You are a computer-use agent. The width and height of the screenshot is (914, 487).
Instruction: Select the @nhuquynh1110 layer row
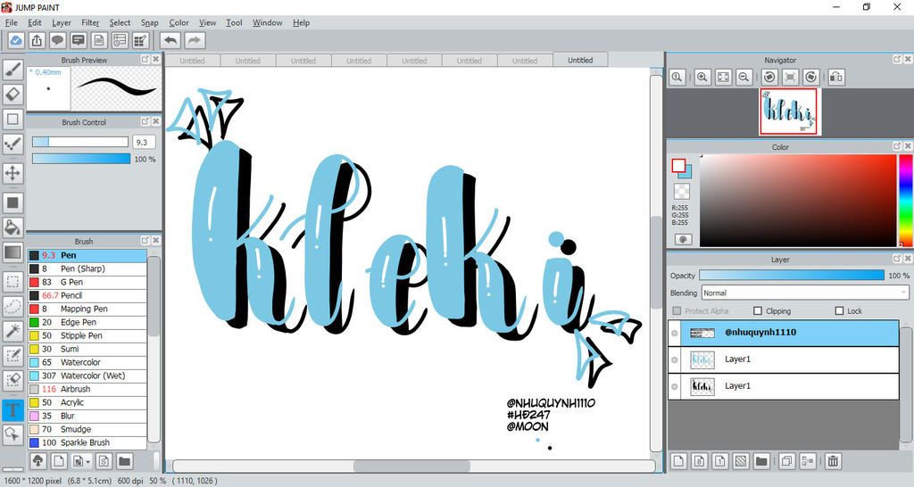coord(784,334)
